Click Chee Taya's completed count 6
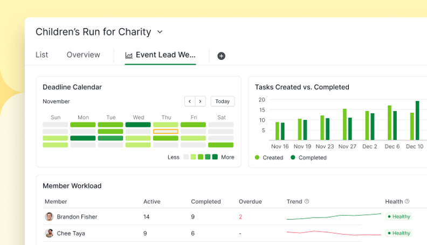427x245 pixels. click(193, 234)
